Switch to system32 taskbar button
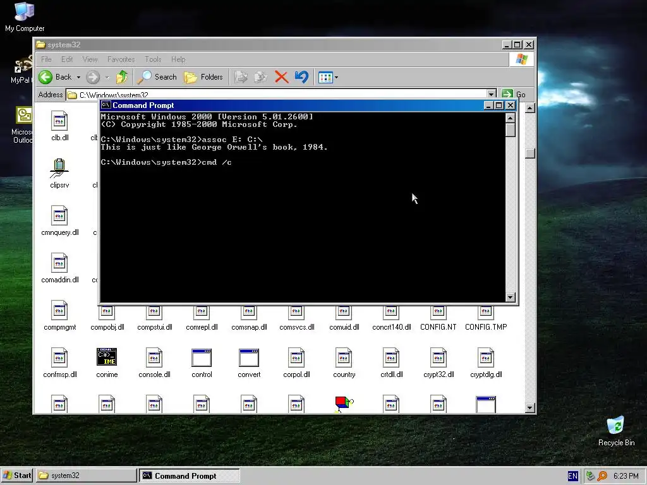This screenshot has height=485, width=647. [x=86, y=476]
